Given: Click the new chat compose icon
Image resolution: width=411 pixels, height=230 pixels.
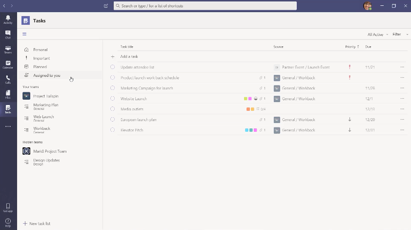Looking at the screenshot, I should [106, 6].
